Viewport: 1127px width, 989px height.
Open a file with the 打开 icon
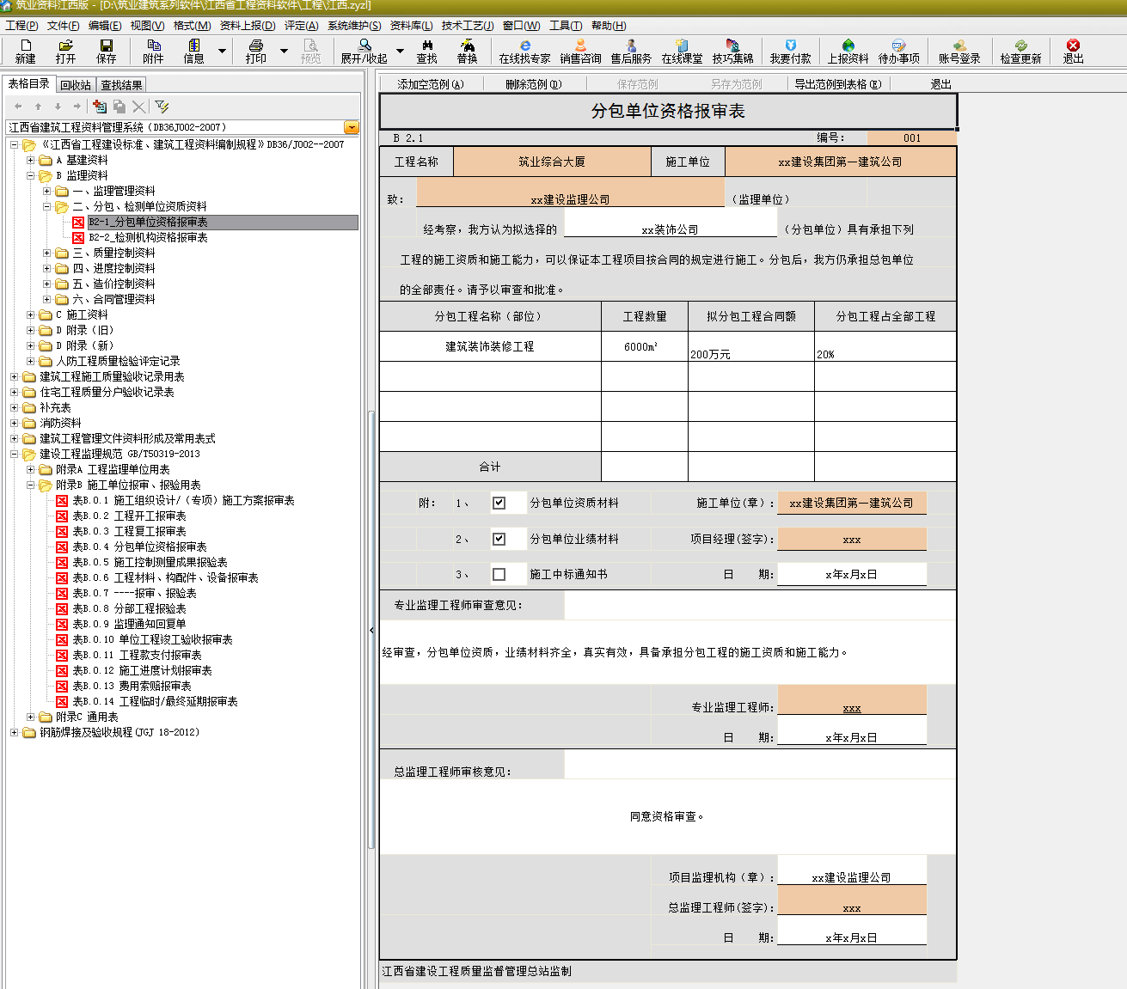(x=65, y=51)
